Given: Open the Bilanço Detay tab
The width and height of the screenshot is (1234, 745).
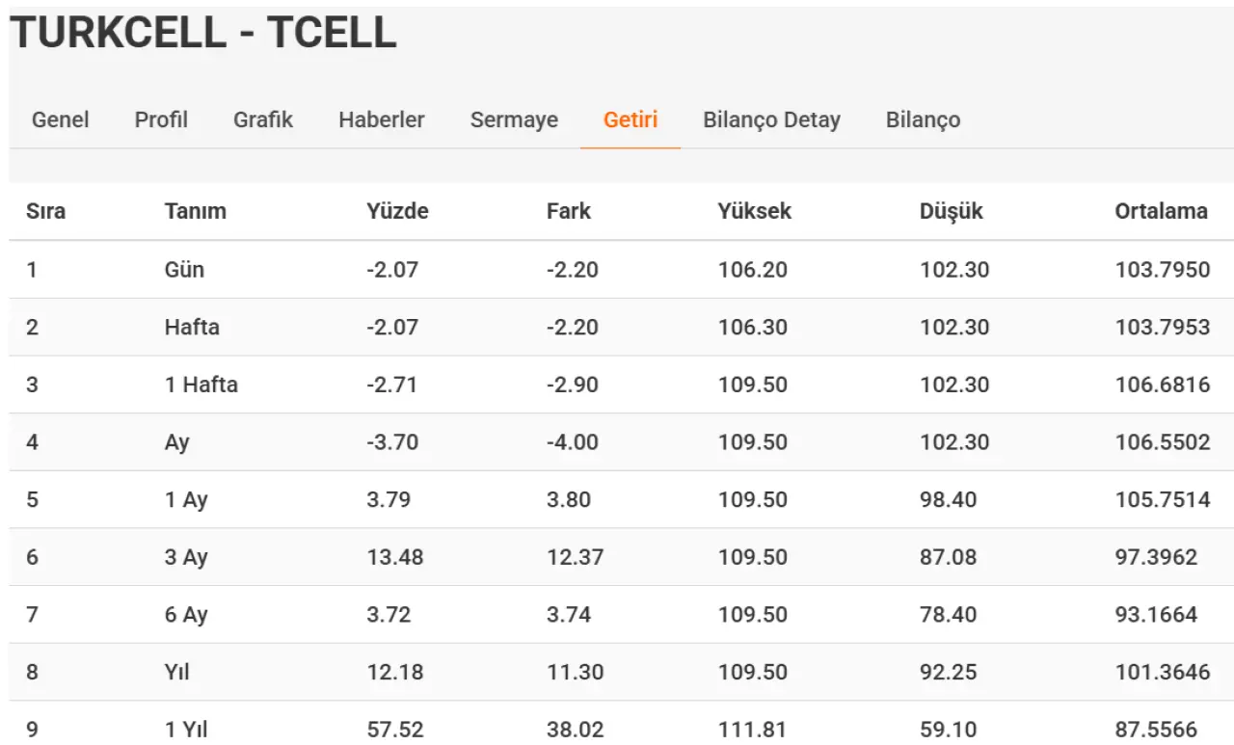Looking at the screenshot, I should pyautogui.click(x=771, y=120).
